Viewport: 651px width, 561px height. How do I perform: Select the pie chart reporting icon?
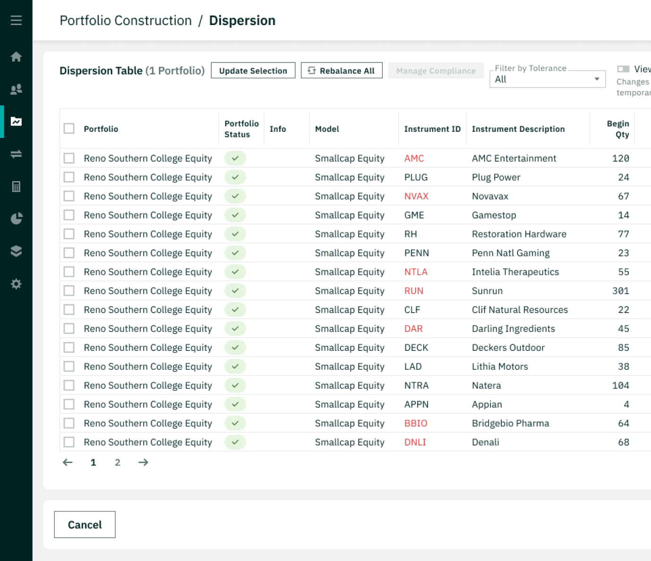16,218
